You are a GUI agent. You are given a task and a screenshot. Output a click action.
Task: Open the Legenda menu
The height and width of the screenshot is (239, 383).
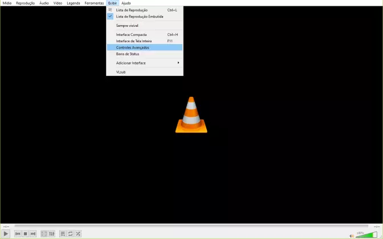74,3
